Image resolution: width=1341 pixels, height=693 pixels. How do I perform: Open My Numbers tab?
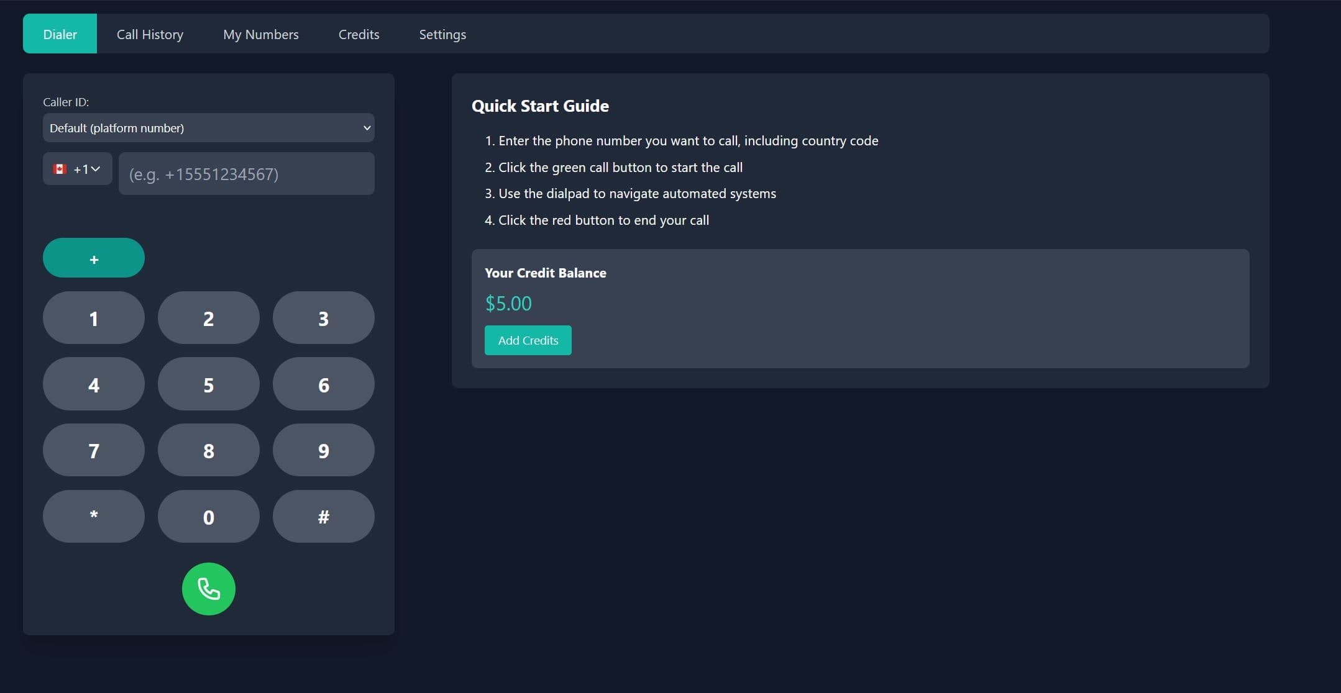(261, 34)
